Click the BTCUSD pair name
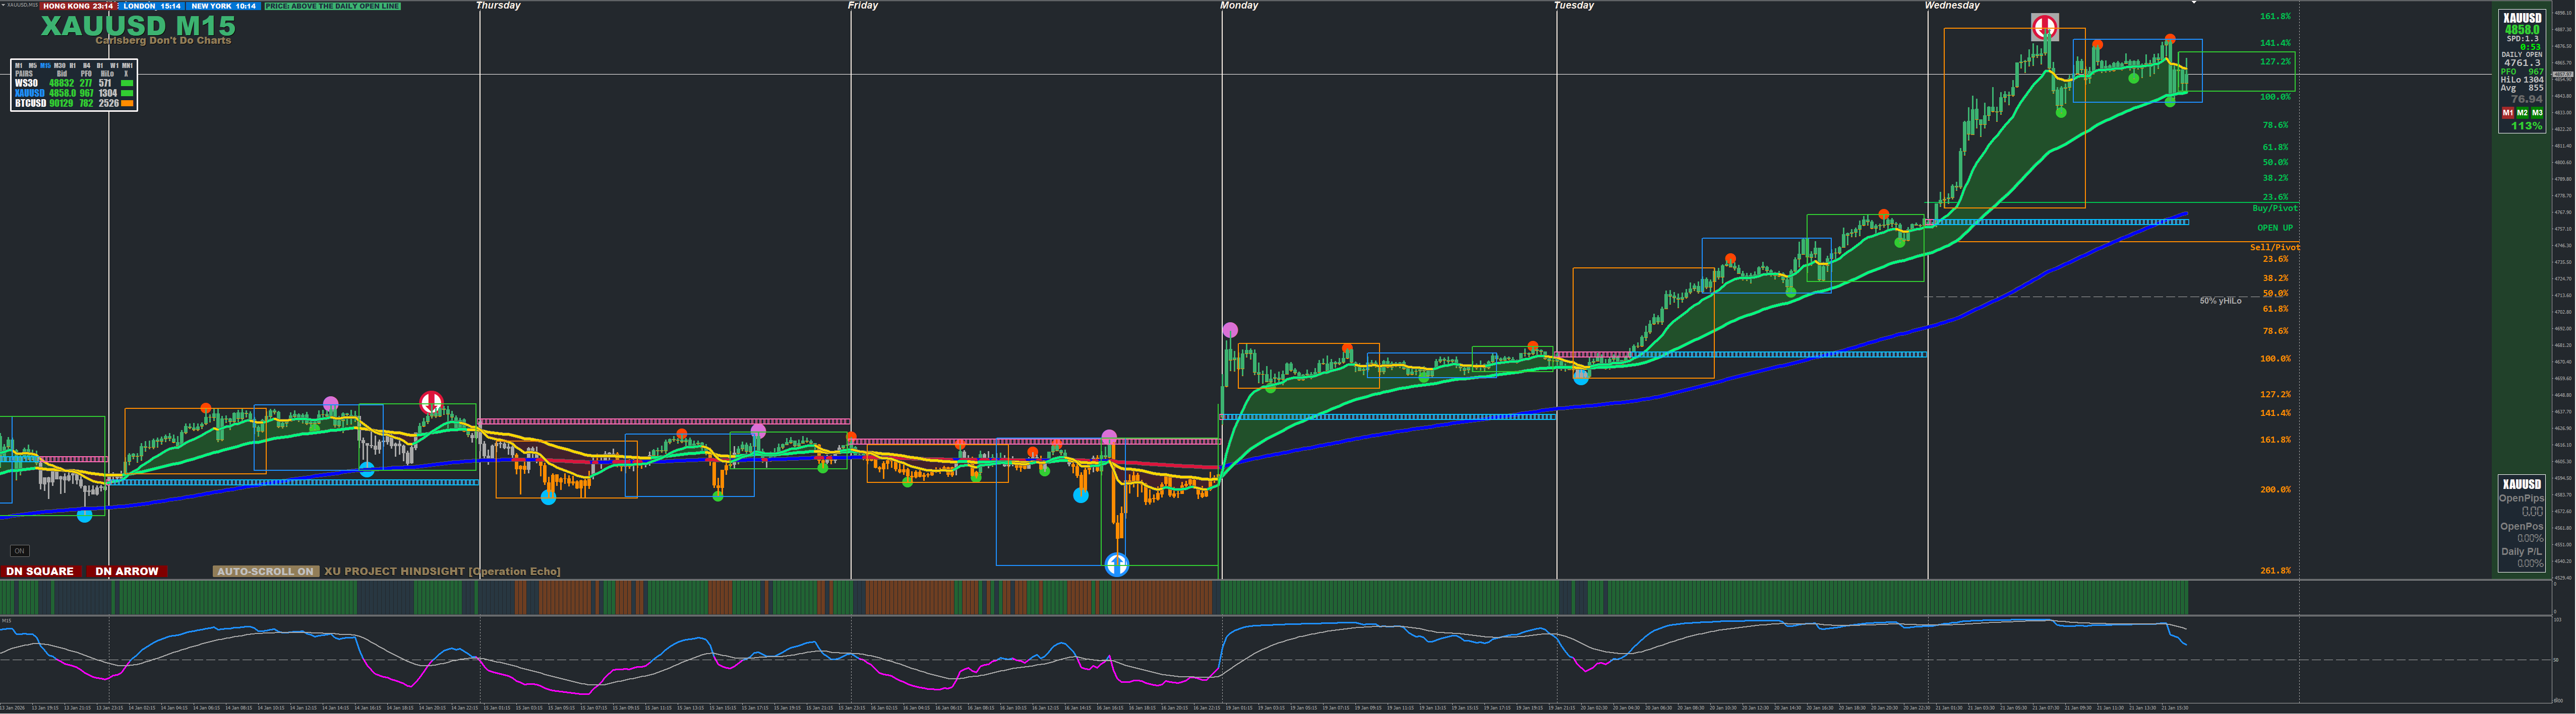Image resolution: width=2576 pixels, height=714 pixels. click(30, 103)
